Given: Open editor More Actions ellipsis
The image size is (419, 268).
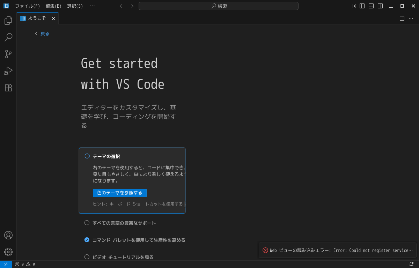Looking at the screenshot, I should pyautogui.click(x=411, y=18).
